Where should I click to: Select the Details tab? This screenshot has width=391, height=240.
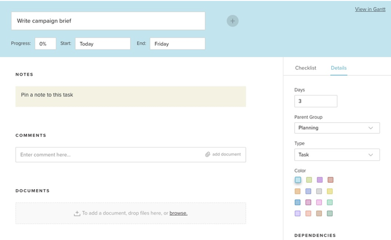coord(339,68)
